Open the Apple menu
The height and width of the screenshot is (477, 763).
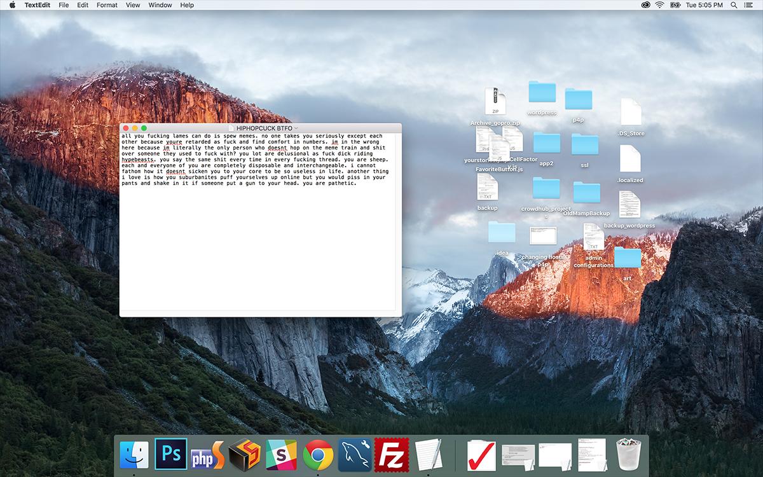12,5
